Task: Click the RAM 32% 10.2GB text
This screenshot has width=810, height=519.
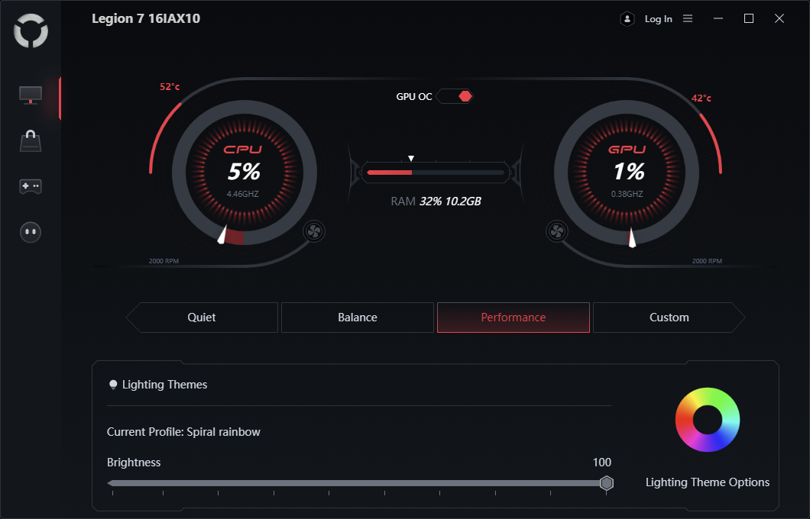Action: pyautogui.click(x=436, y=201)
